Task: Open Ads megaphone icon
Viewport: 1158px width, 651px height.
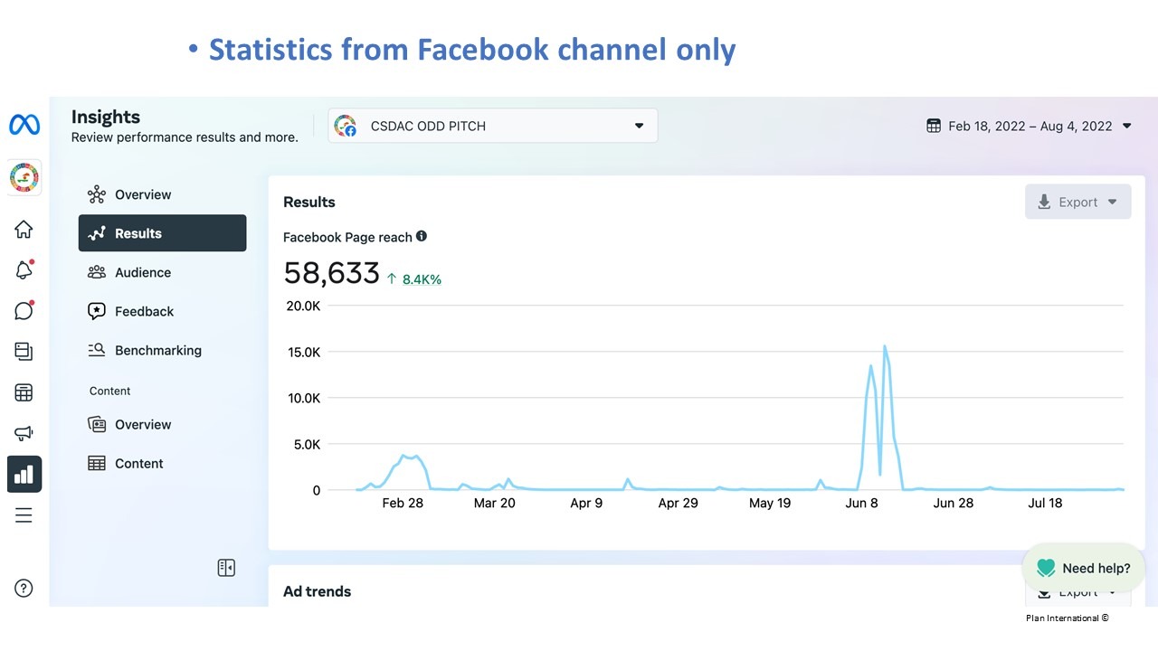Action: (x=24, y=433)
